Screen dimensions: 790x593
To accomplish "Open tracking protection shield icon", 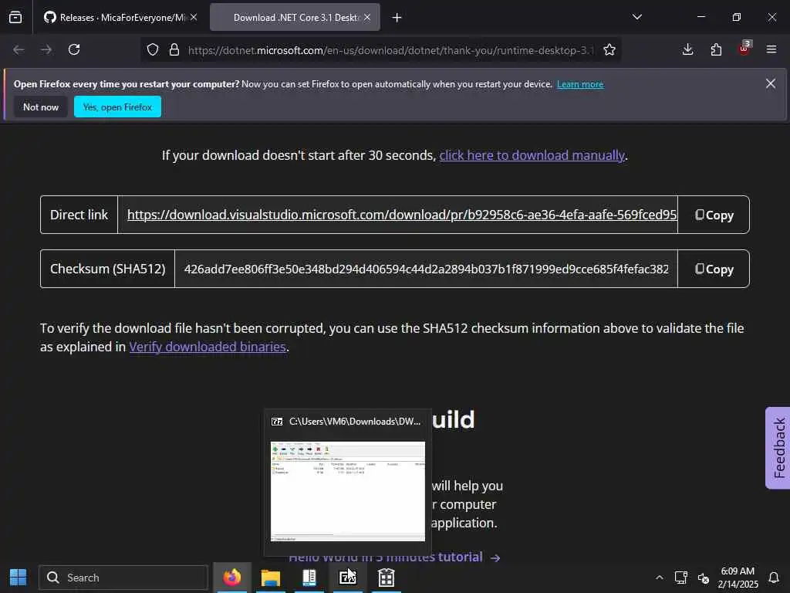I will 153,50.
